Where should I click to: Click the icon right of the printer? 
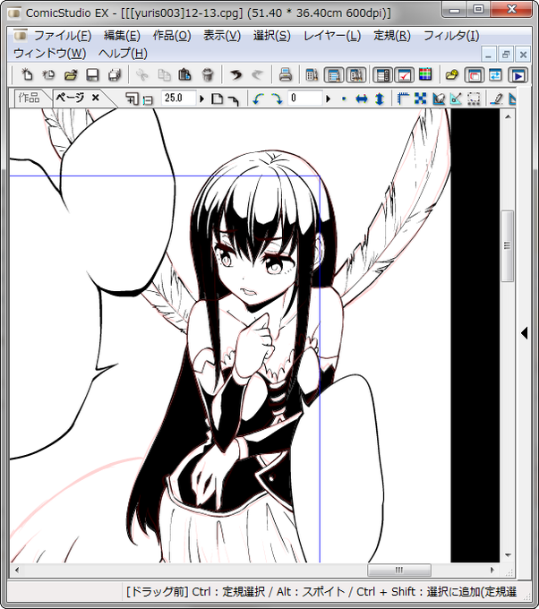312,74
